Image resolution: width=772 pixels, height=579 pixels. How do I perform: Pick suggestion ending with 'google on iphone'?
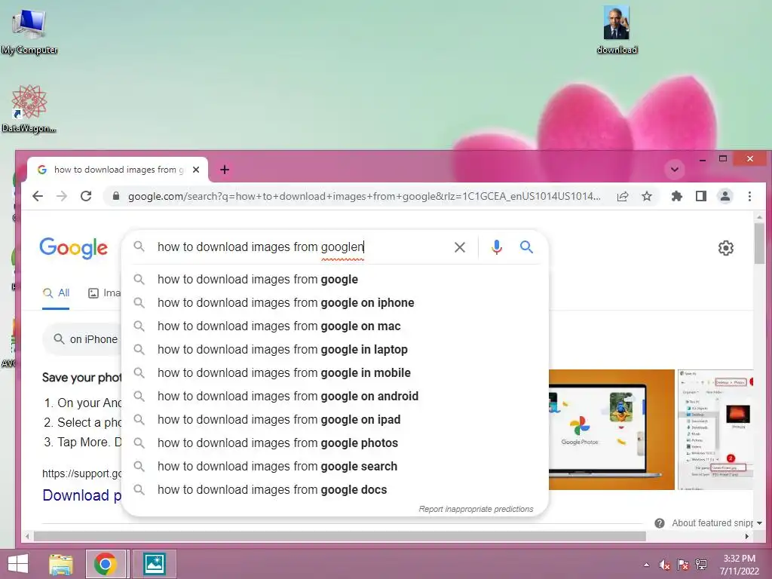335,303
